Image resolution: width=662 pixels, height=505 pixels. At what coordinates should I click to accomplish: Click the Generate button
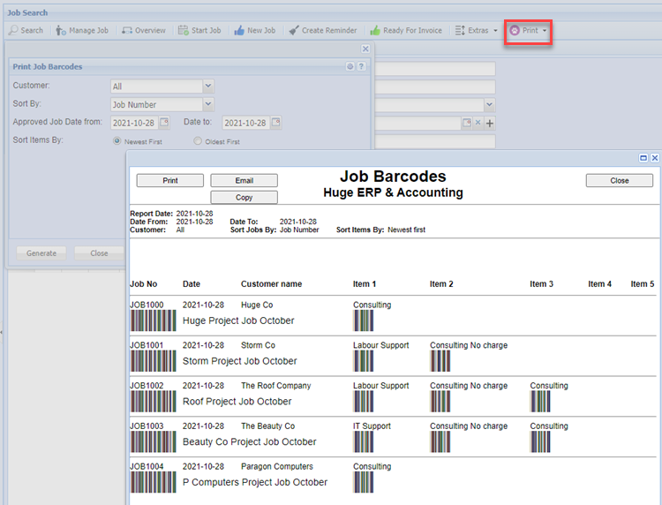point(41,253)
